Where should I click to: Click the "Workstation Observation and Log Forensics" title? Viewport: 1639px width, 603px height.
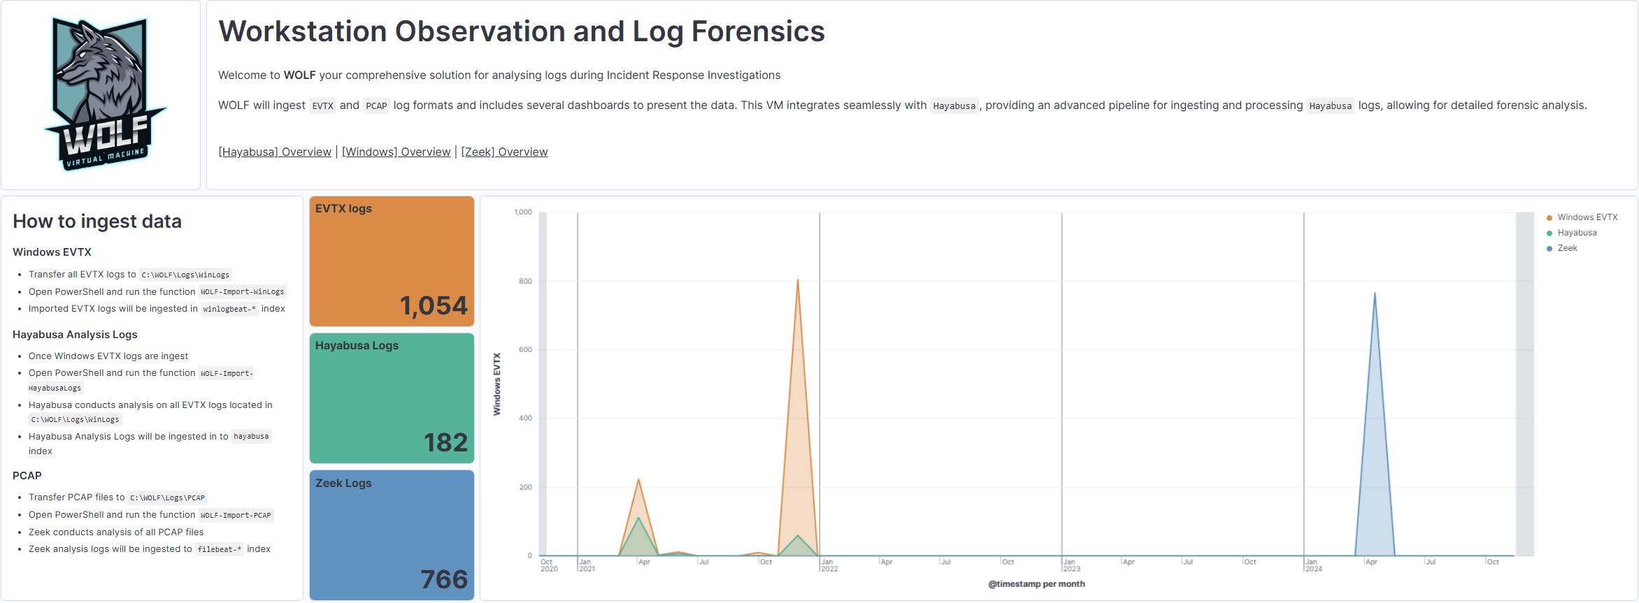(522, 31)
